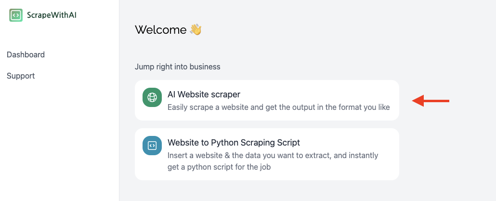Click the Welcome heading text

click(x=160, y=30)
